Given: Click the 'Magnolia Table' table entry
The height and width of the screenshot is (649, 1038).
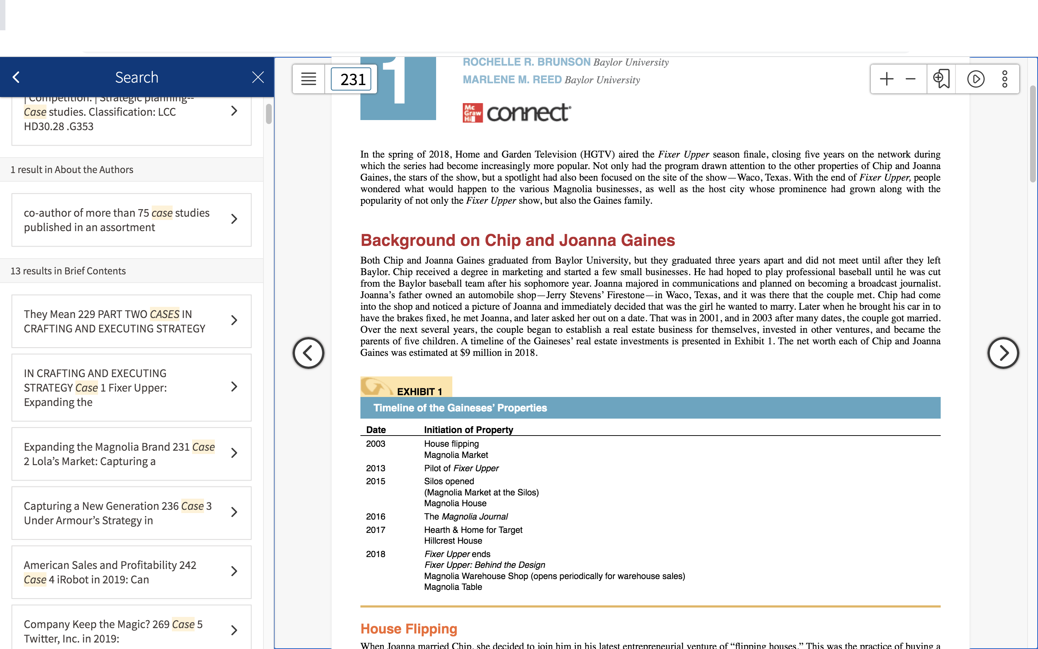Looking at the screenshot, I should click(453, 587).
